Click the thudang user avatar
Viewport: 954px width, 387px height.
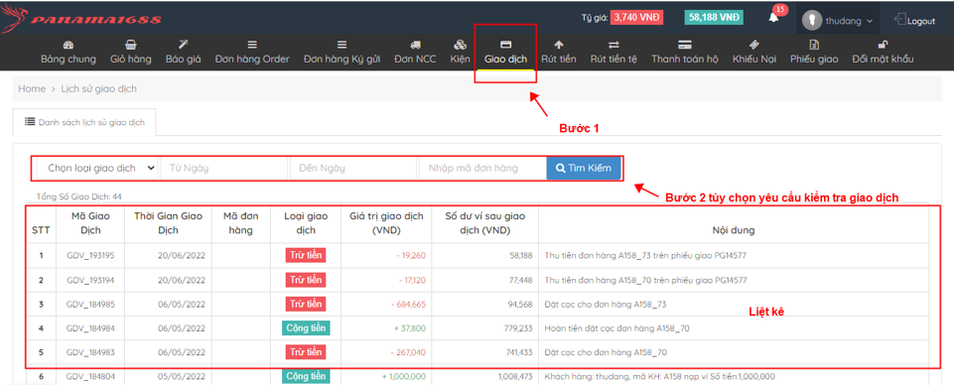pos(811,21)
